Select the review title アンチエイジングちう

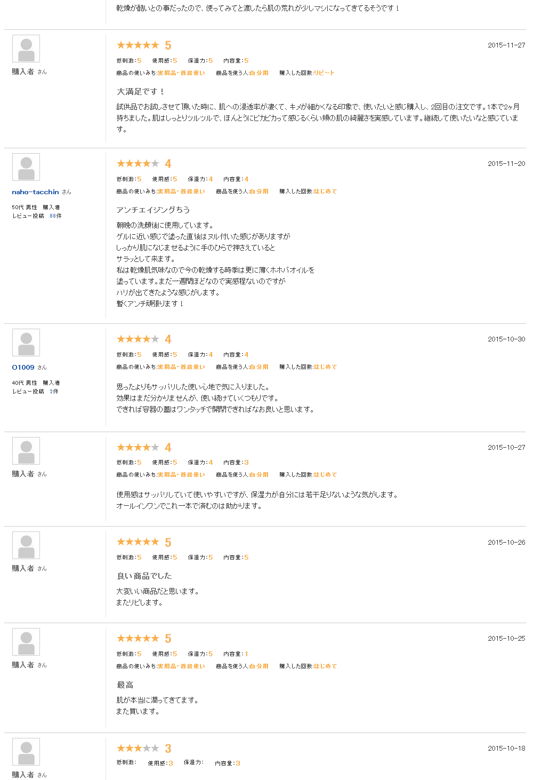(x=153, y=210)
